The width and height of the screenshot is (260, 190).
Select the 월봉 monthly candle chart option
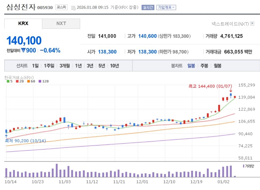pyautogui.click(x=217, y=66)
